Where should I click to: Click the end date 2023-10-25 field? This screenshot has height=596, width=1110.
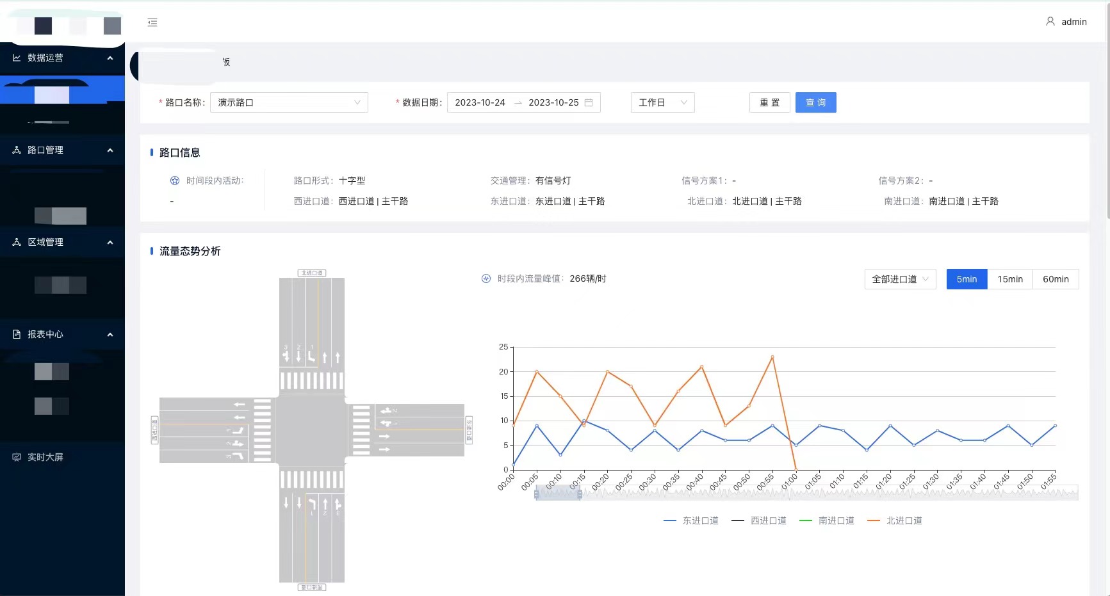click(x=553, y=102)
